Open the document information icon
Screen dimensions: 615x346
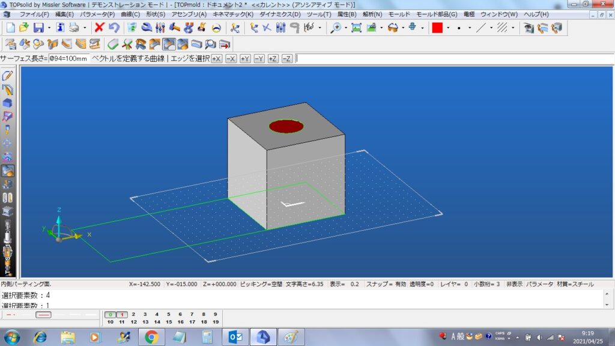[x=60, y=28]
